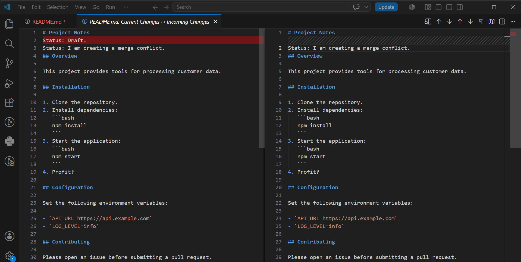The image size is (521, 262).
Task: Select the Current Changes ↔ Incoming Changes tab
Action: (149, 21)
